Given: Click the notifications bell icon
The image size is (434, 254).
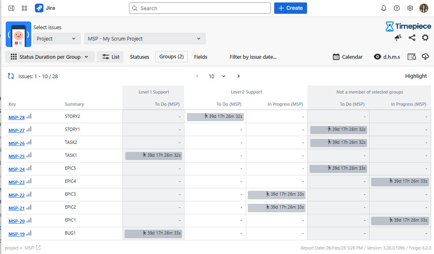Looking at the screenshot, I should [x=384, y=8].
